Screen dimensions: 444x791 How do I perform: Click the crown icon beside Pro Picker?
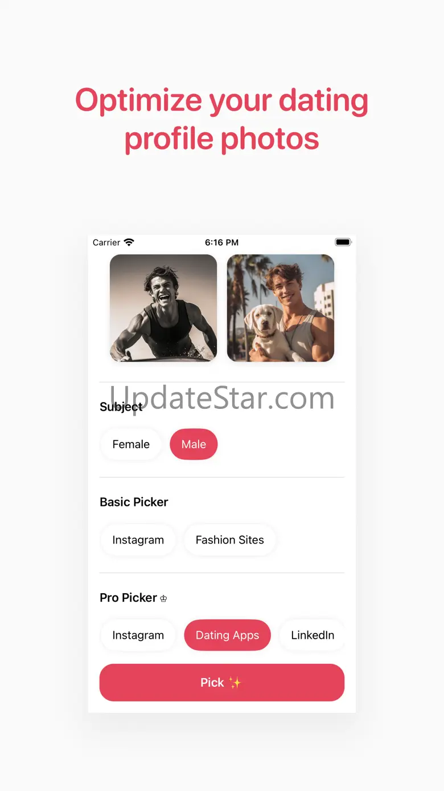[163, 599]
